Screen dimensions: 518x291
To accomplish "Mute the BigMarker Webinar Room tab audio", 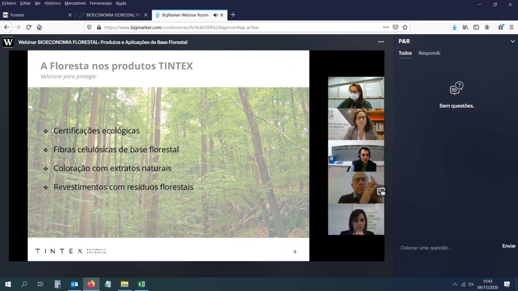I will (x=215, y=15).
